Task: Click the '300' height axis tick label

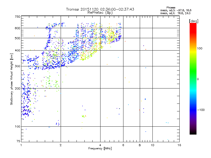Action: click(17, 66)
